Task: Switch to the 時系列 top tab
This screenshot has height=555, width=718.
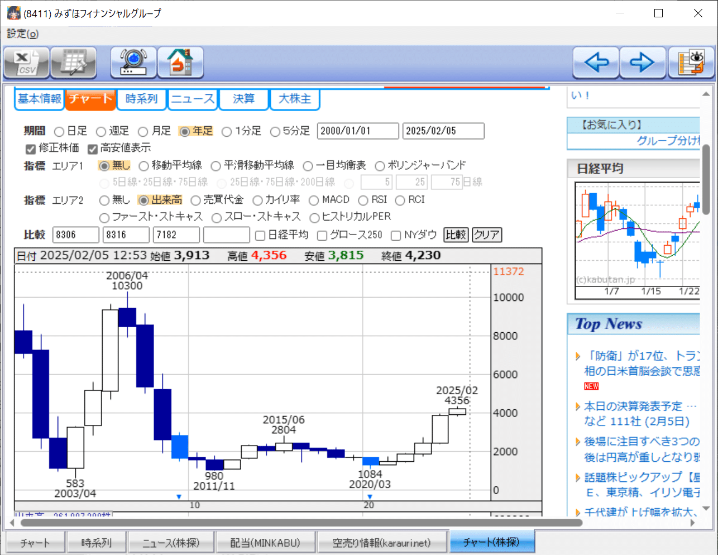Action: pyautogui.click(x=141, y=99)
